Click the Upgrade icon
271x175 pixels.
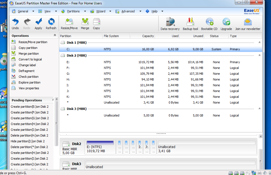[x=226, y=24]
